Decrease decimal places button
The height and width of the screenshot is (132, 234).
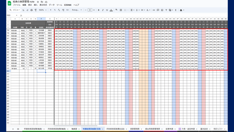pyautogui.click(x=59, y=10)
